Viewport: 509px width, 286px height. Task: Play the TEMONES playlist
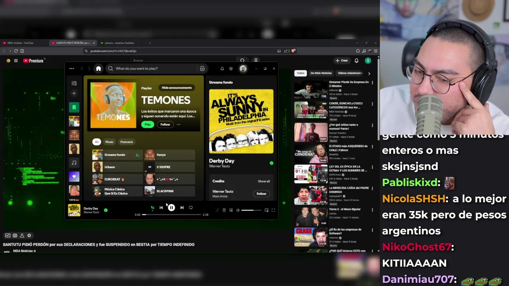pyautogui.click(x=148, y=124)
